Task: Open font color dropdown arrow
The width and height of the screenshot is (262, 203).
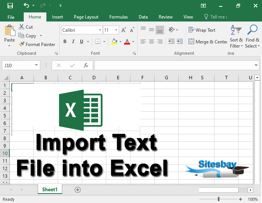Action: pos(133,42)
